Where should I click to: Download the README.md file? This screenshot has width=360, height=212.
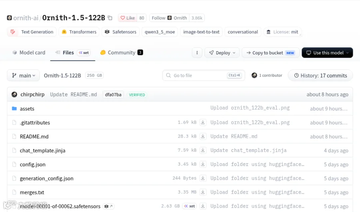203,136
